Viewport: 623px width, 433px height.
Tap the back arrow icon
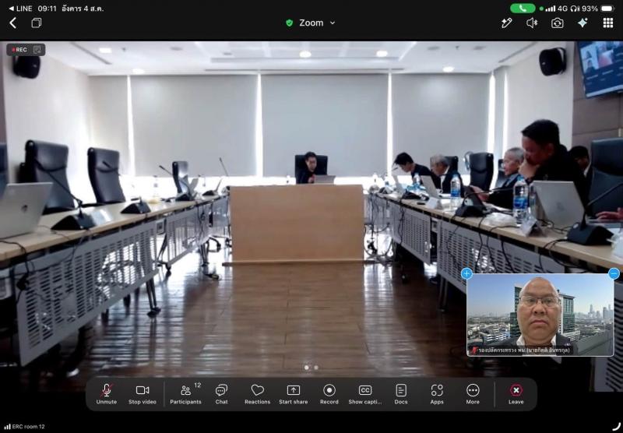(x=12, y=23)
